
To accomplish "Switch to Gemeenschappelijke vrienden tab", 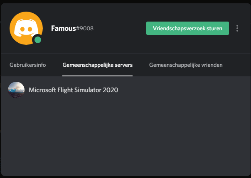I will pyautogui.click(x=186, y=65).
